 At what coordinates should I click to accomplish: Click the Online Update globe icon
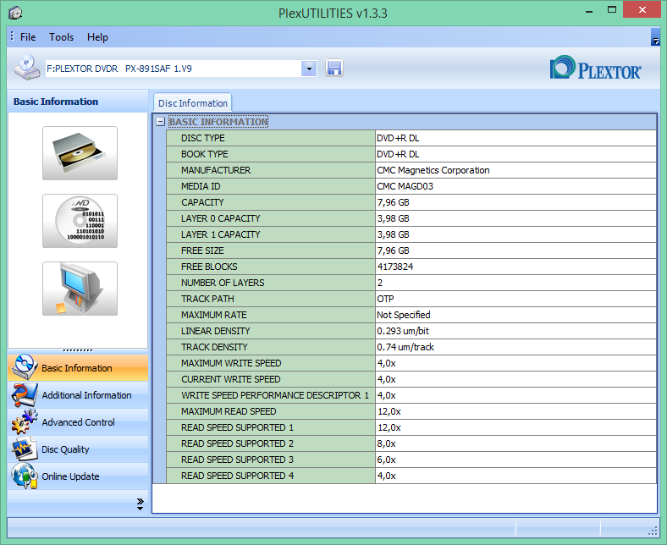pos(25,476)
